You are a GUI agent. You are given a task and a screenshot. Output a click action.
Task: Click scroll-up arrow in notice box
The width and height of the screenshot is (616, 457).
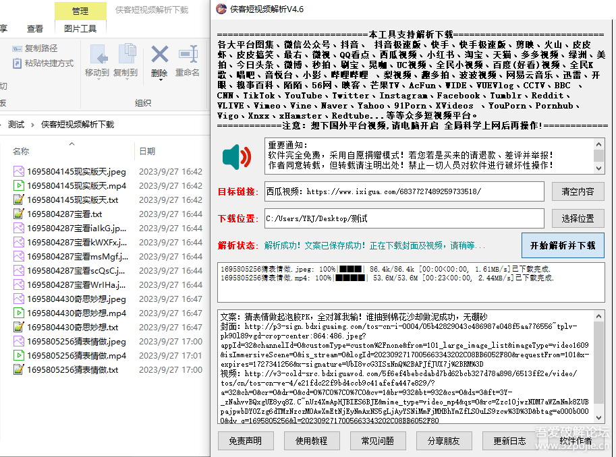point(598,144)
